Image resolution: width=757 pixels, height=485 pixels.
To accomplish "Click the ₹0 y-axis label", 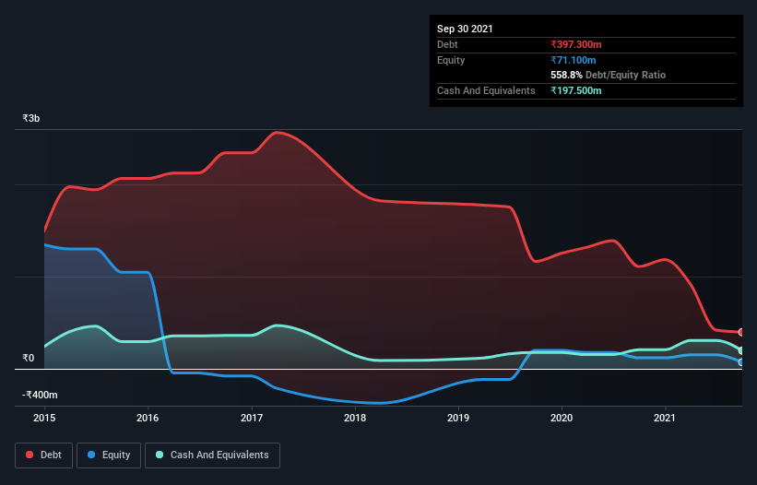I will click(x=29, y=358).
